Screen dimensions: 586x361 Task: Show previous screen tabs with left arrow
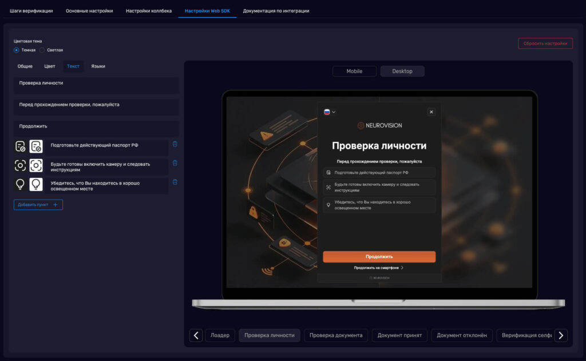(196, 335)
